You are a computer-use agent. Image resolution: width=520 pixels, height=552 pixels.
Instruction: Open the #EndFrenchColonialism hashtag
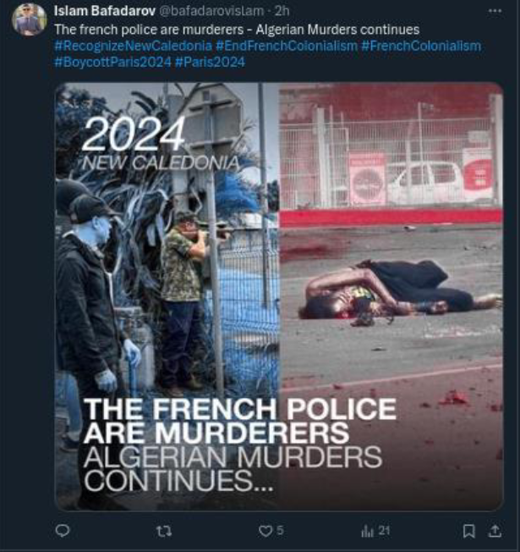pyautogui.click(x=287, y=46)
